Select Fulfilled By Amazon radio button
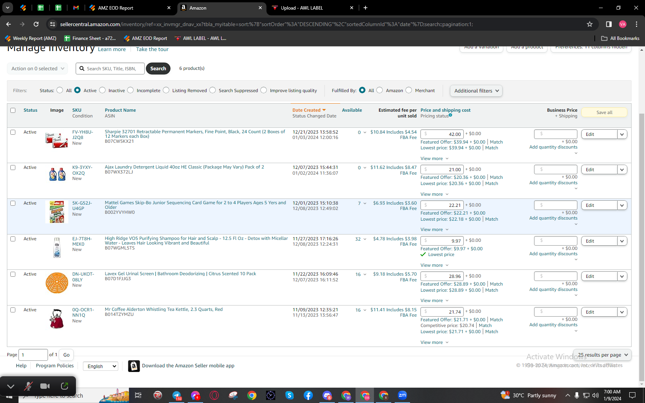The width and height of the screenshot is (645, 403). 379,90
